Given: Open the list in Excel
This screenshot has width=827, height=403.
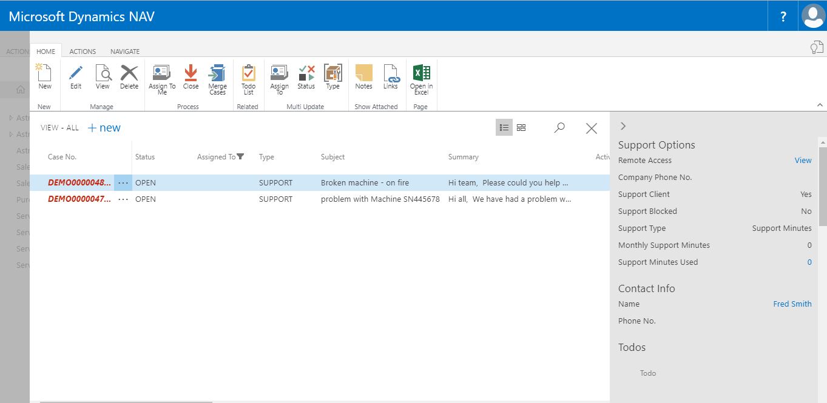Looking at the screenshot, I should tap(421, 79).
